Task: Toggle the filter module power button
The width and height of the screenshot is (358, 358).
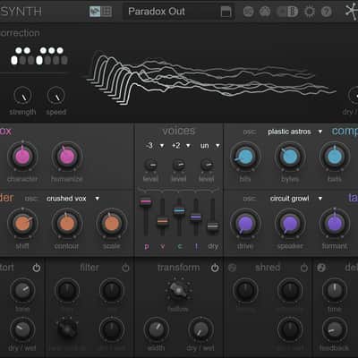Action: (x=125, y=268)
